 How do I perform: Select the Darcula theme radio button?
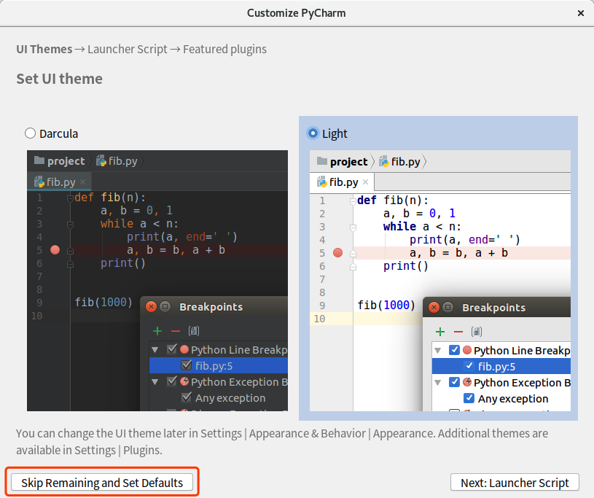(30, 133)
